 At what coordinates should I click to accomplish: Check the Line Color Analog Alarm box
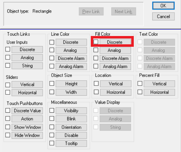[x=52, y=66]
